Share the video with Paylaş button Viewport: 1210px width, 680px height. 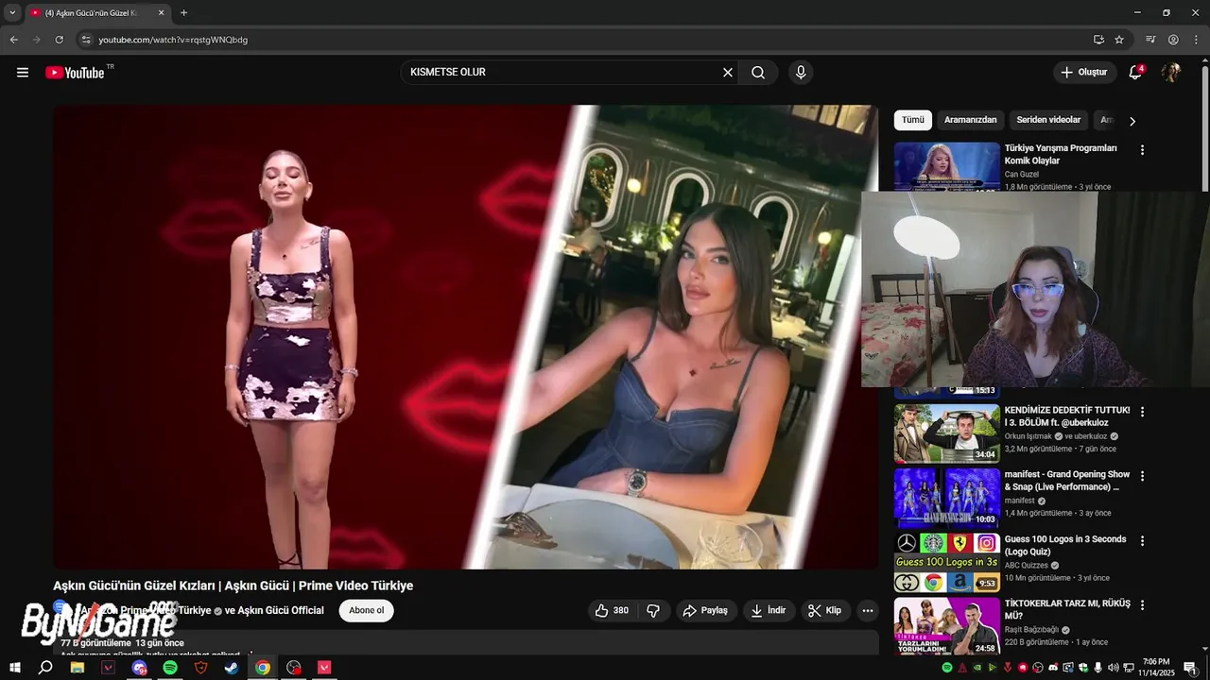[706, 611]
